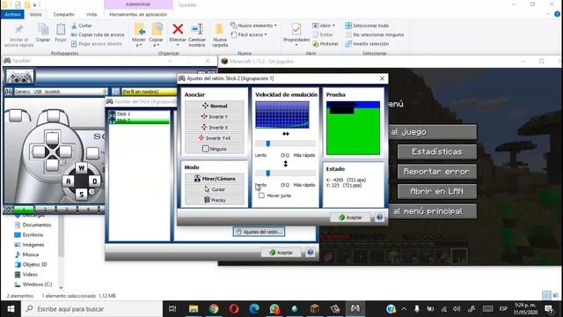This screenshot has height=317, width=563.
Task: Select Invertir X under Asociar
Action: tap(215, 127)
